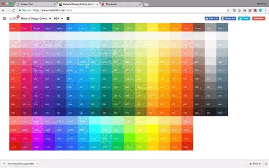This screenshot has width=269, height=168.
Task: Click the Facebook Like button
Action: pyautogui.click(x=212, y=18)
